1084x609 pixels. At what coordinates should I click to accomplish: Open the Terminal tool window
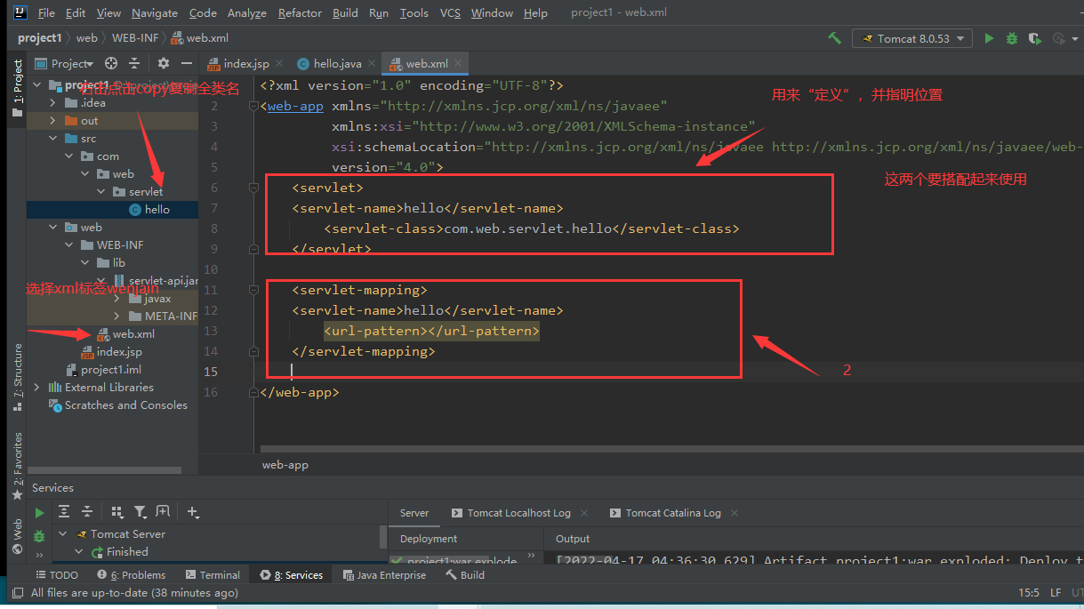click(213, 574)
